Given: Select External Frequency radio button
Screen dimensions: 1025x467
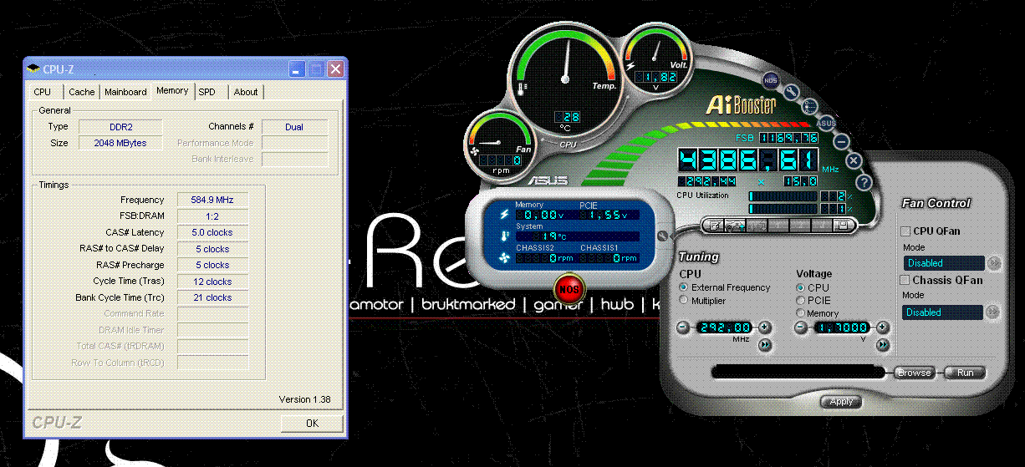Looking at the screenshot, I should pos(685,287).
